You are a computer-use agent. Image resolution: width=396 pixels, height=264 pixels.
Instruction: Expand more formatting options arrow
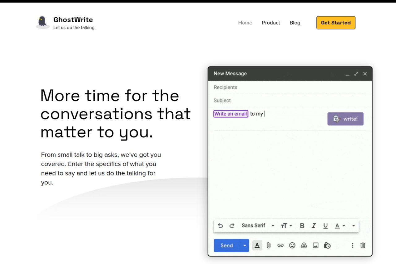(x=354, y=226)
